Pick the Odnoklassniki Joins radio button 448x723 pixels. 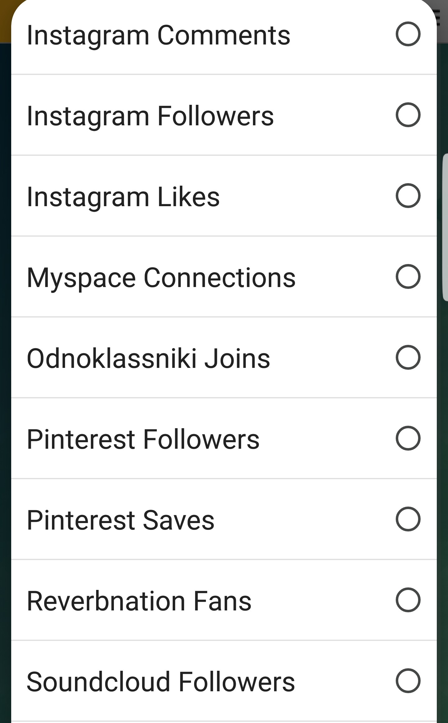pos(408,357)
